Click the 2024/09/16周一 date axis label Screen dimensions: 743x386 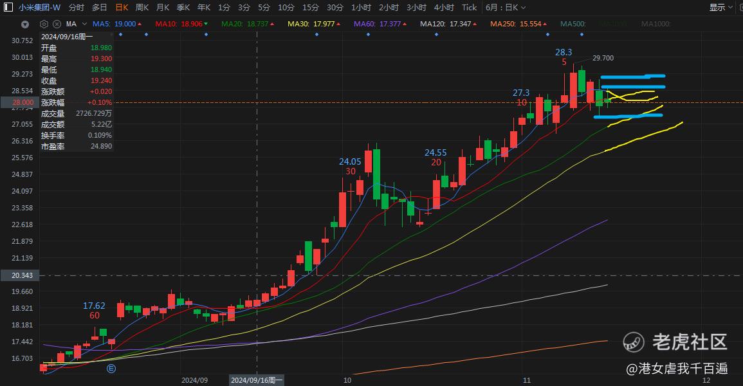click(257, 380)
